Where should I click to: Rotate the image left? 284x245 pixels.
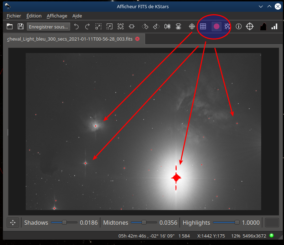[x=156, y=27]
